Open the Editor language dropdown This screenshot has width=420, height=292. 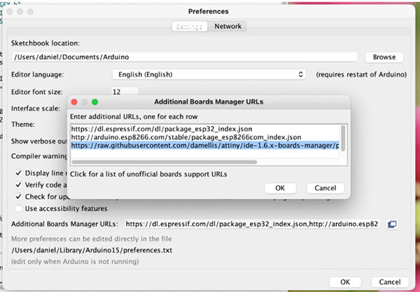[x=209, y=74]
